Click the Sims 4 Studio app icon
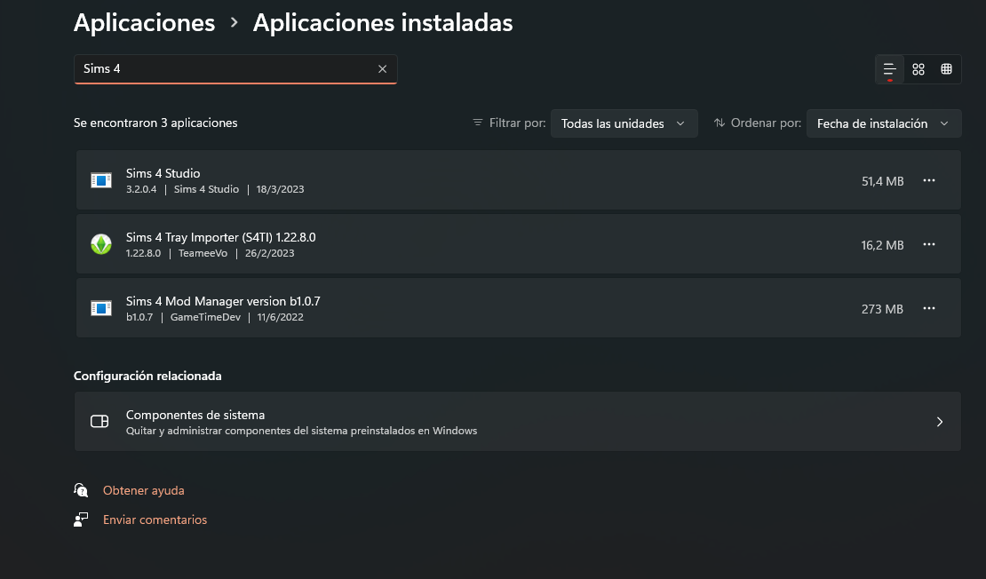Image resolution: width=986 pixels, height=579 pixels. pos(100,180)
